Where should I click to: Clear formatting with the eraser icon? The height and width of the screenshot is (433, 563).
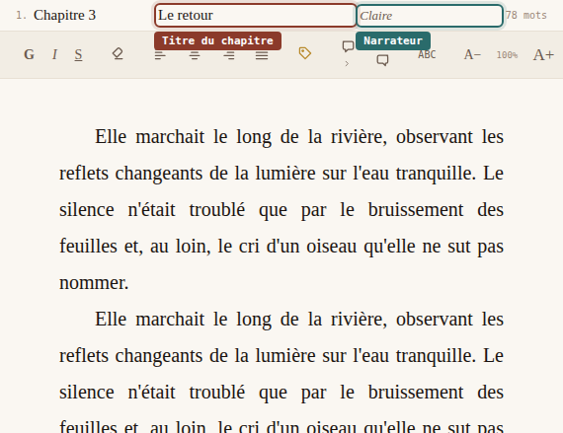coord(118,54)
